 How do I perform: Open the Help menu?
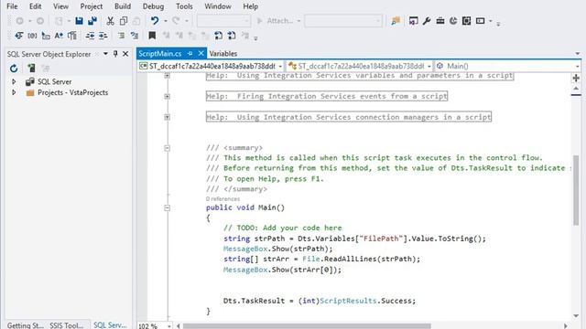250,6
